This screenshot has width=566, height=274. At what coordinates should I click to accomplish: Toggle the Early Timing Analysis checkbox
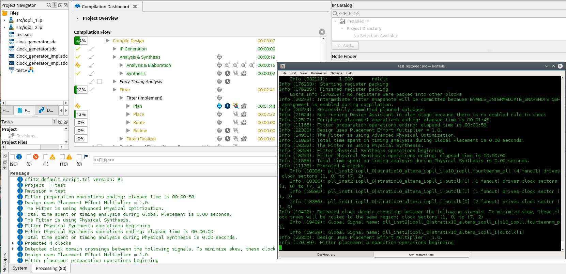coord(100,81)
